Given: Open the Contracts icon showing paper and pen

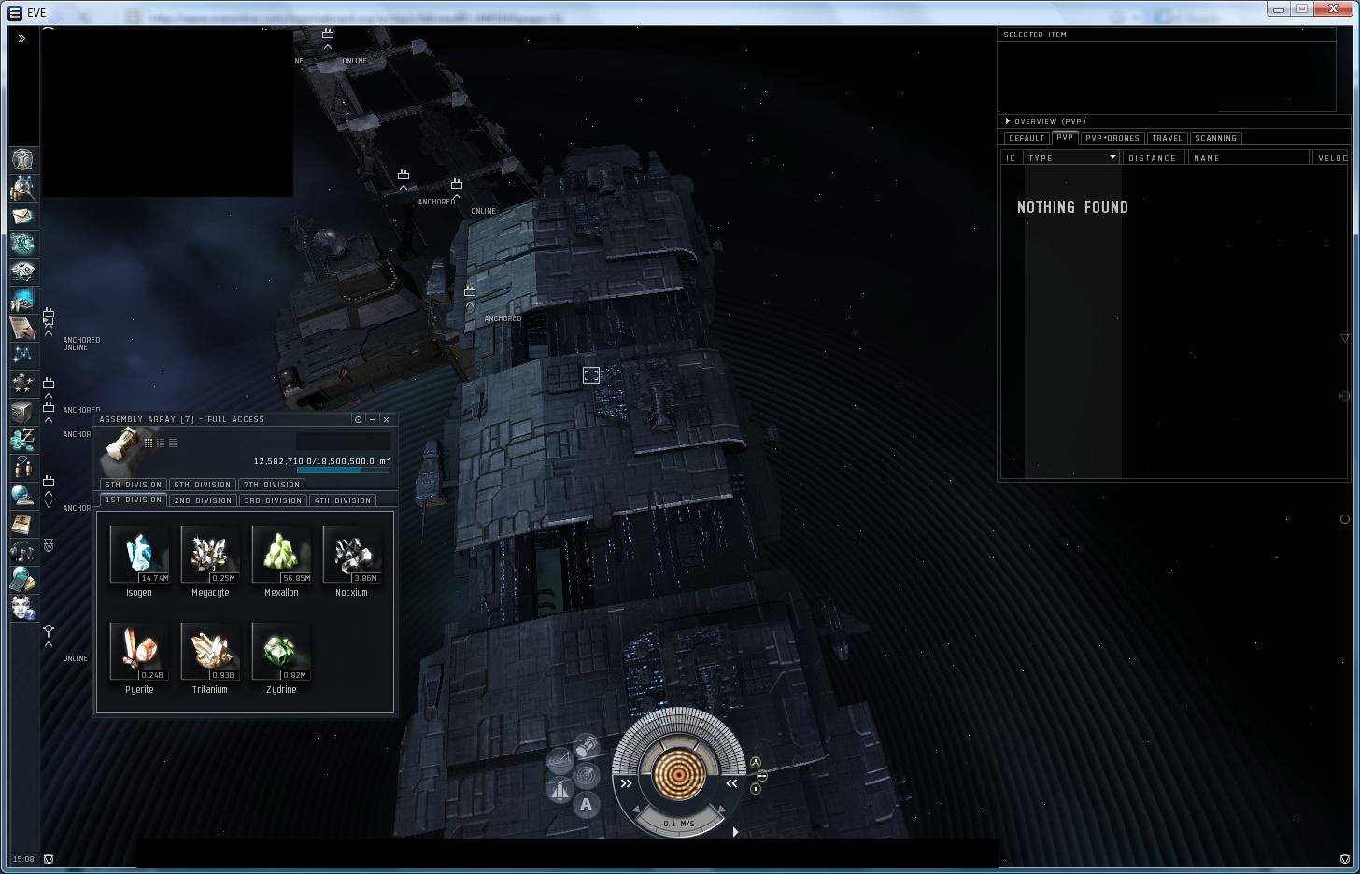Looking at the screenshot, I should coord(23,328).
